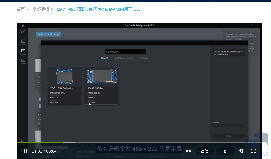
Task: Open Demos in TouchGFX sidebar
Action: click(23, 61)
